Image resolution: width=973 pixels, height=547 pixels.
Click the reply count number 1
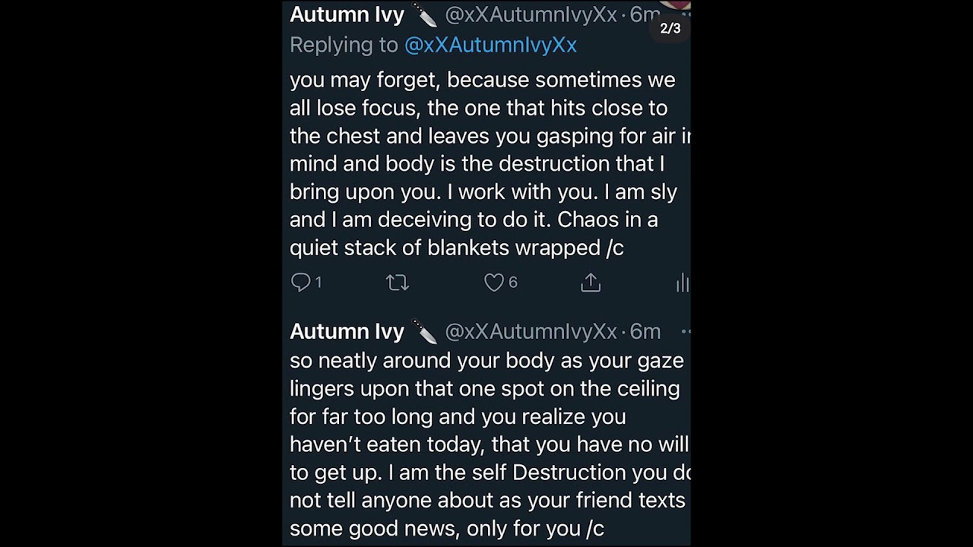pos(319,283)
